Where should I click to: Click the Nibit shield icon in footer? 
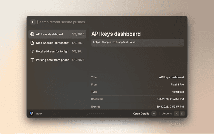pyautogui.click(x=31, y=113)
